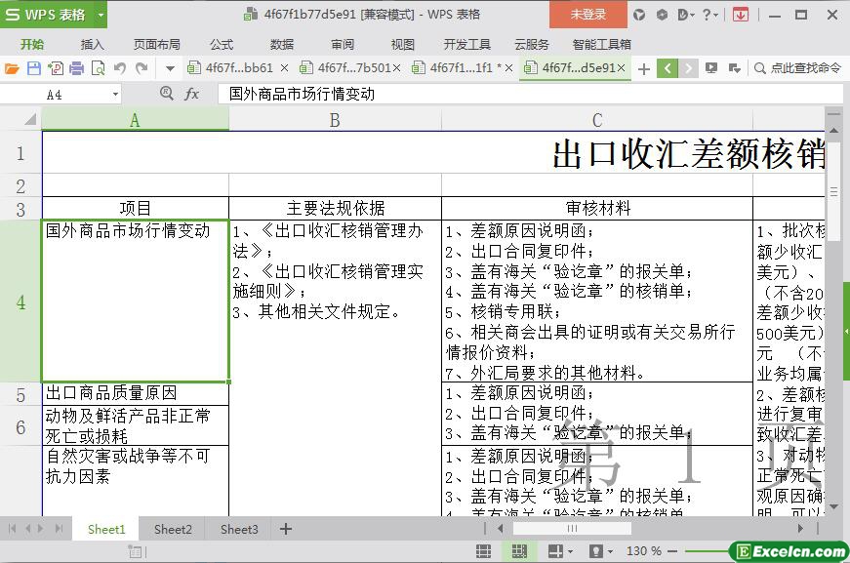Click the undo arrow icon

[x=120, y=68]
